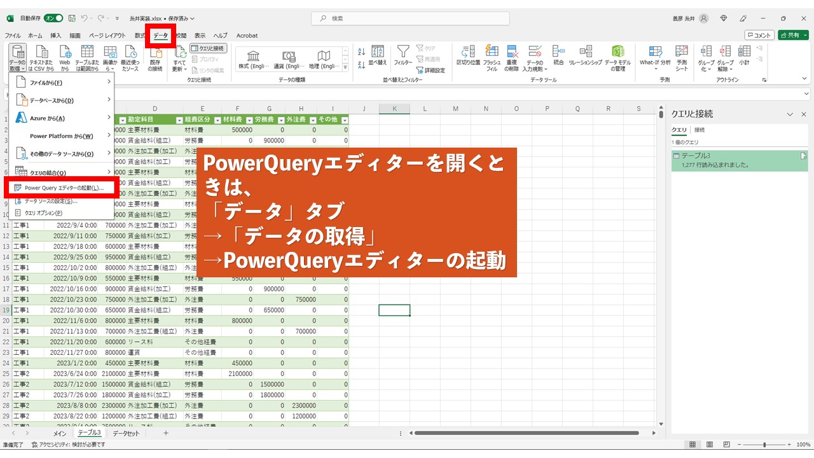Select the 株式 (English) data type
Screen dimensions: 814x458
click(253, 59)
